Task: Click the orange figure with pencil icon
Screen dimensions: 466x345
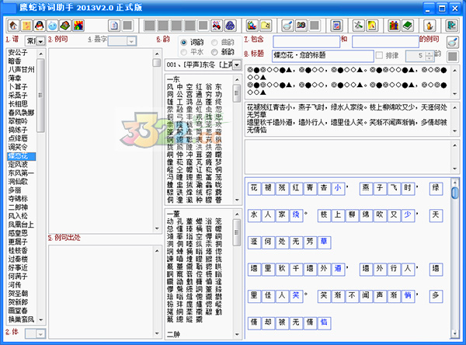Action: (x=429, y=26)
